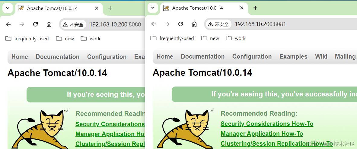Click the Apache Tomcat/10.0.14 heading in right window
The image size is (357, 149).
[x=202, y=73]
